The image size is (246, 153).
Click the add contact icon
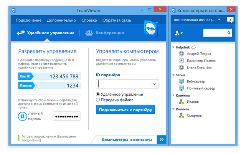point(177,33)
